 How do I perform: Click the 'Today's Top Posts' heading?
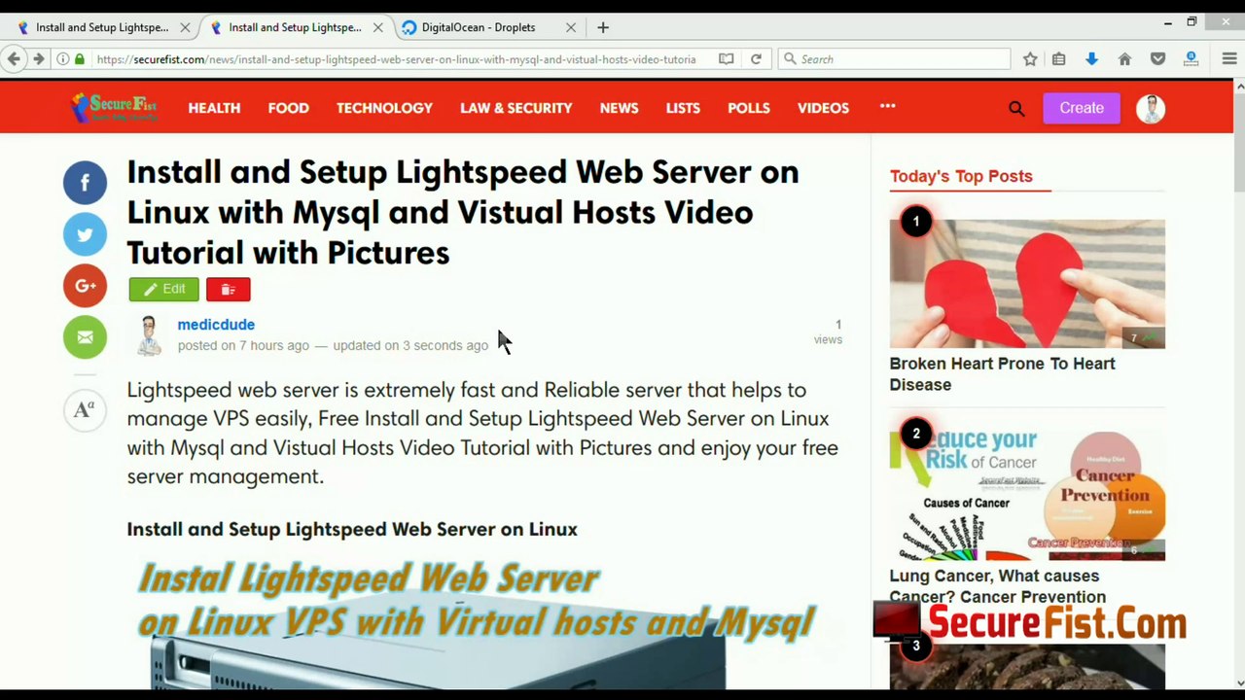961,176
